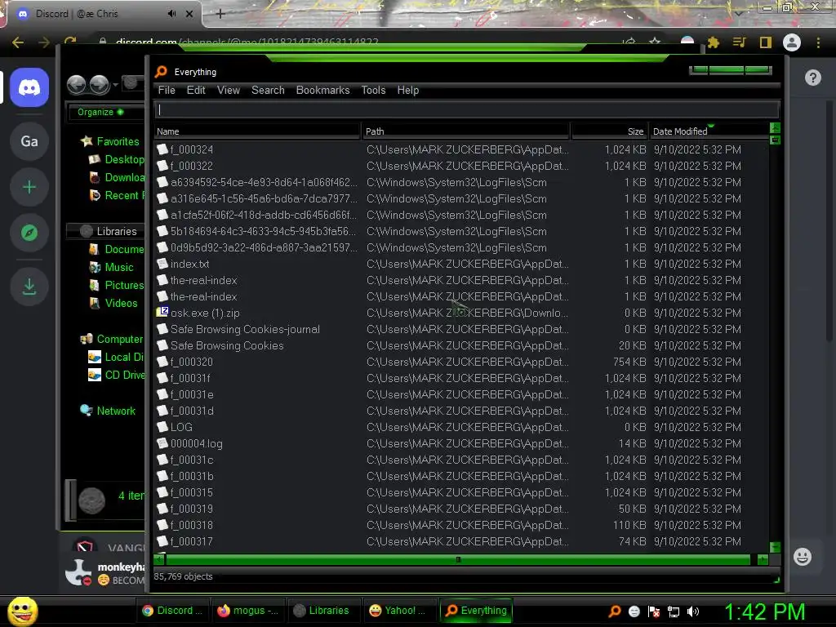
Task: Open Explorer recent pages dropdown arrow
Action: [x=115, y=85]
